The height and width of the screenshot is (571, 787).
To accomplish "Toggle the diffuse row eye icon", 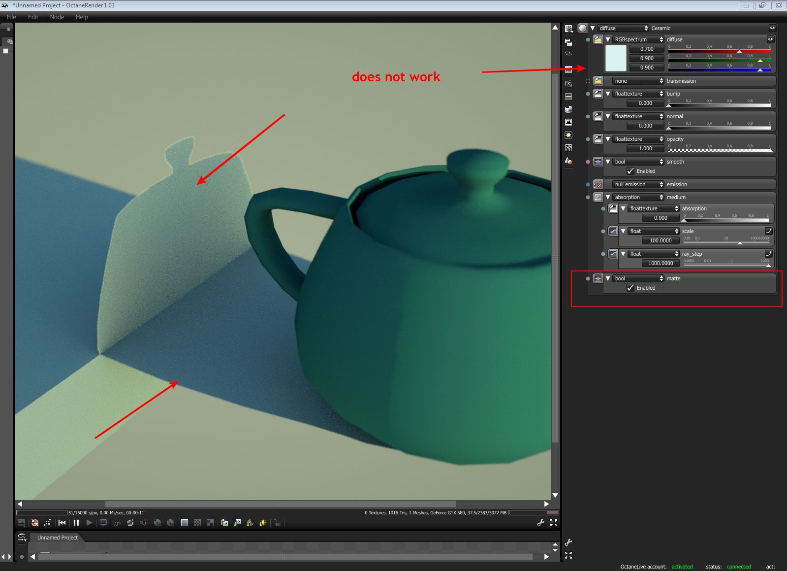I will click(770, 39).
